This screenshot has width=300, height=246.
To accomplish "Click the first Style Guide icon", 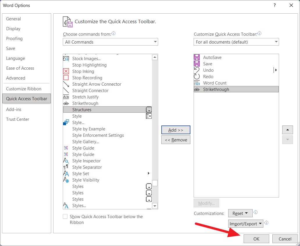I will (66, 148).
